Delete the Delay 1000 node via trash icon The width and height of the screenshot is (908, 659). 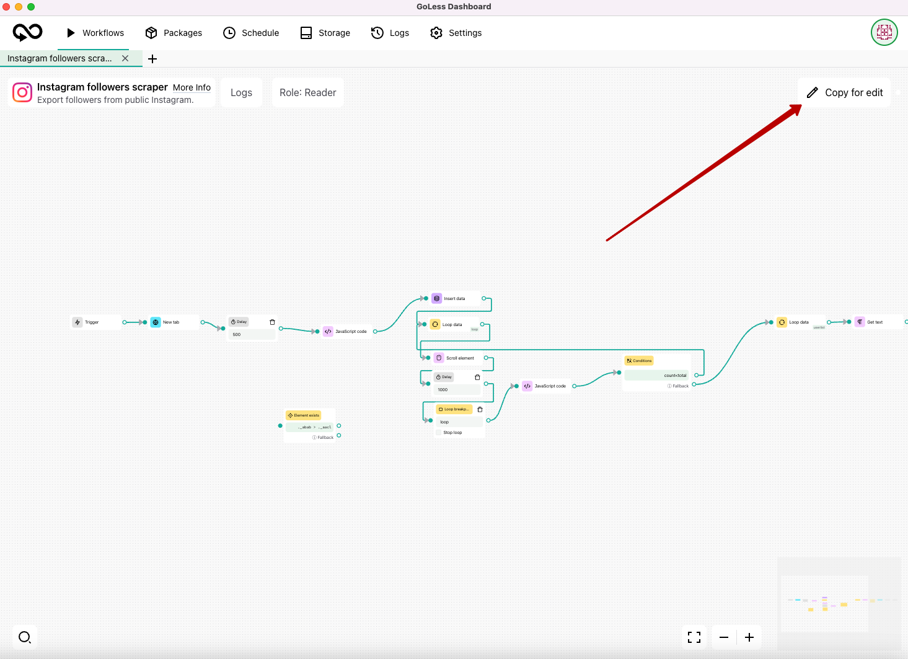(x=477, y=378)
